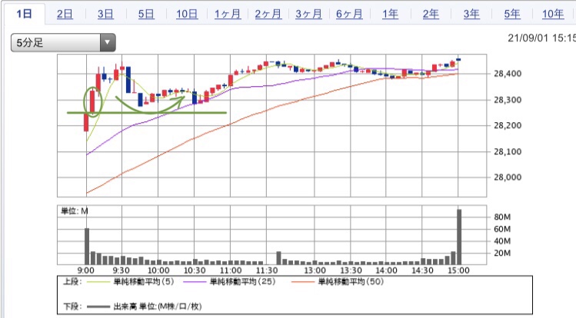
Task: Show the 6ヶ月 chart
Action: coord(349,14)
